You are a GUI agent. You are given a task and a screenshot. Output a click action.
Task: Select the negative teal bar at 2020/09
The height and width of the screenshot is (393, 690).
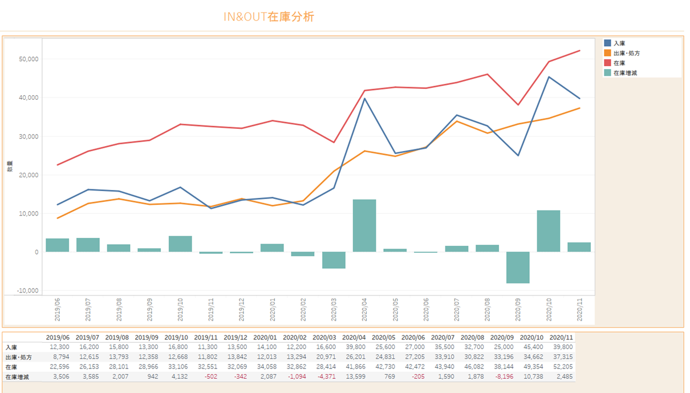(518, 268)
